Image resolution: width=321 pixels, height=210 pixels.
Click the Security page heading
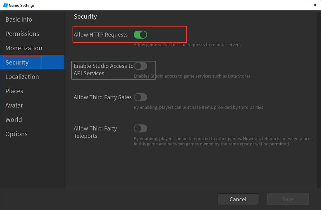[x=85, y=16]
